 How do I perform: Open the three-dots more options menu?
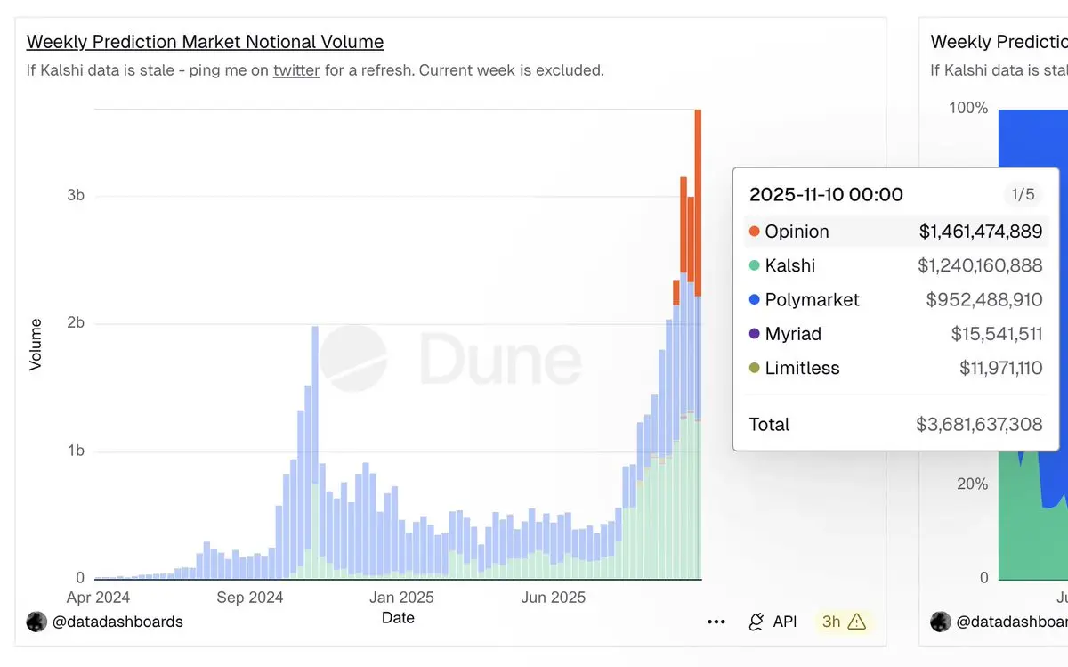click(716, 622)
